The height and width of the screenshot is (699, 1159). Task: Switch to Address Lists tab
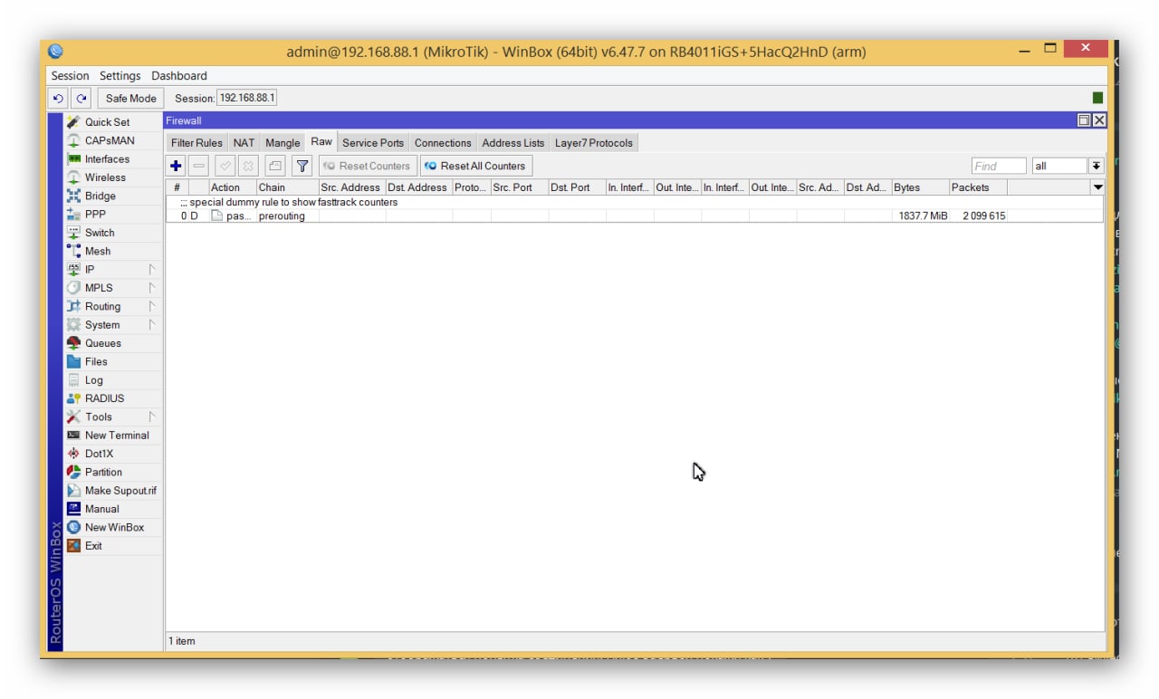click(x=513, y=143)
